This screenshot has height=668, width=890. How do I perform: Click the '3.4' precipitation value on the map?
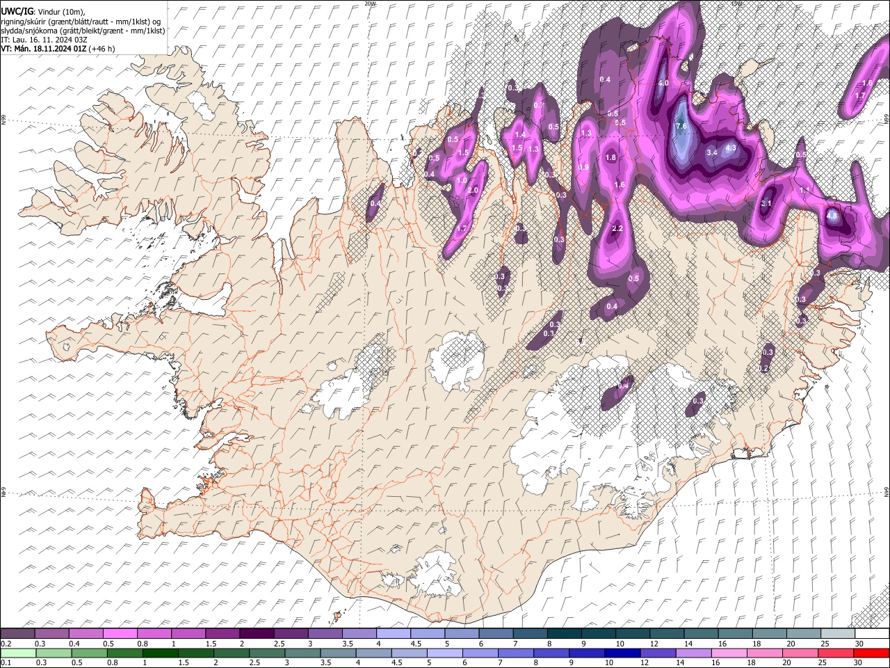712,152
